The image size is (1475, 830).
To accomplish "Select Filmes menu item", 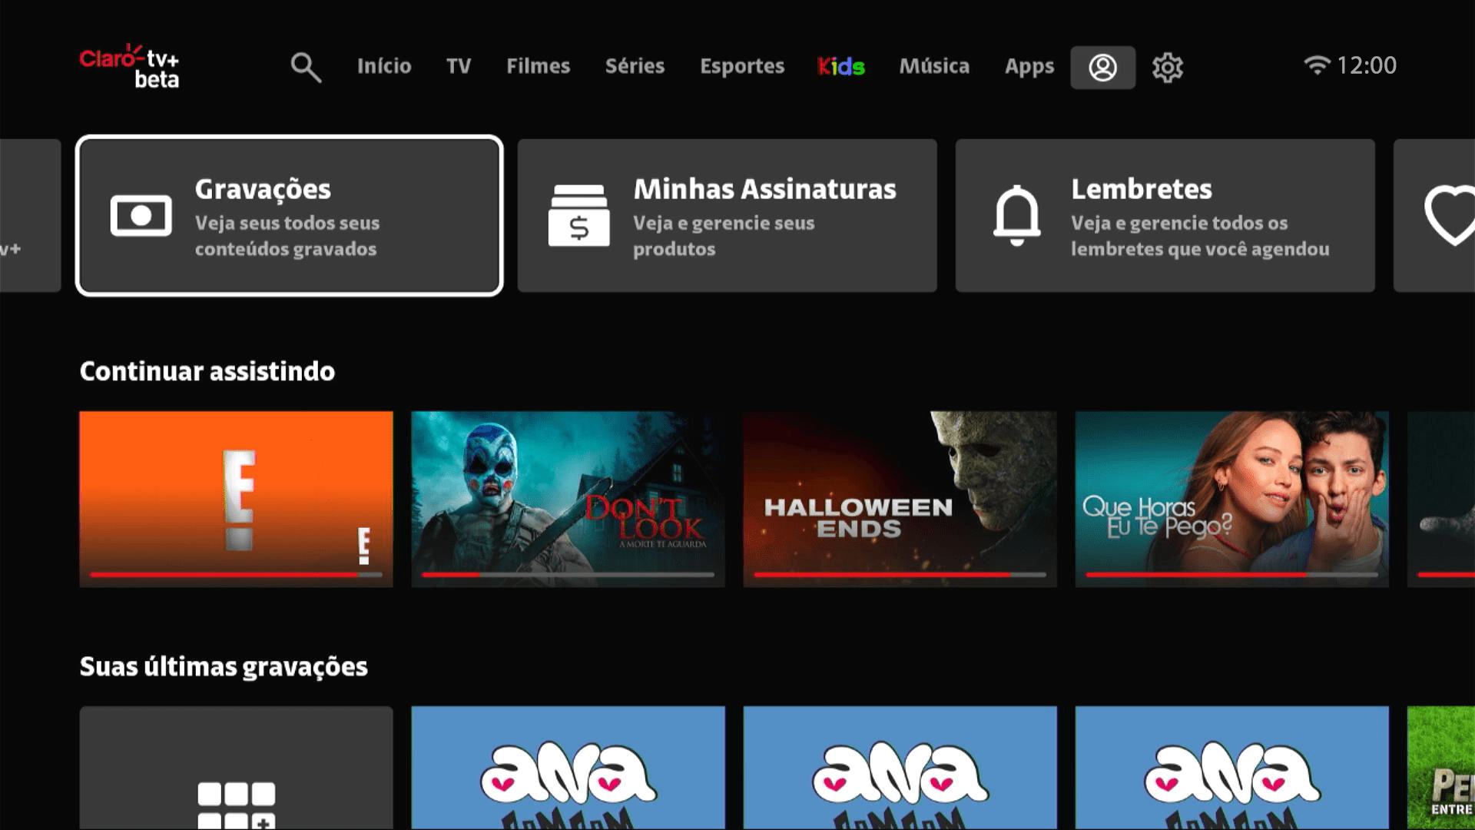I will [x=538, y=66].
